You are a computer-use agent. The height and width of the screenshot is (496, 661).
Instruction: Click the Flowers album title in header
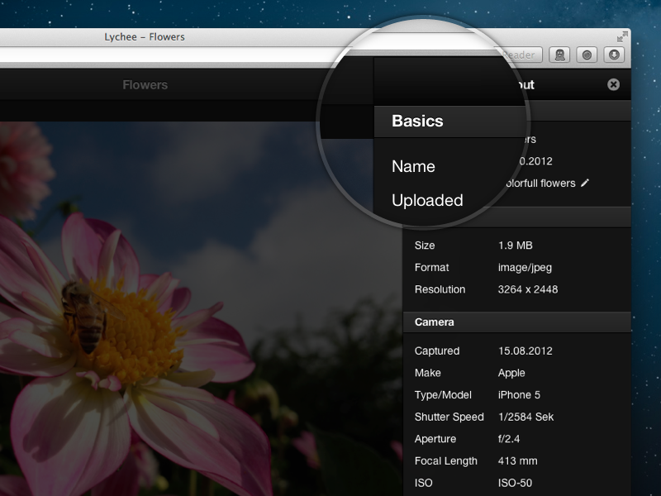click(145, 85)
